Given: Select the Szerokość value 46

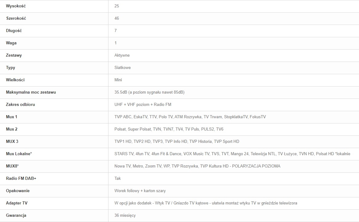Looking at the screenshot, I should tap(116, 18).
